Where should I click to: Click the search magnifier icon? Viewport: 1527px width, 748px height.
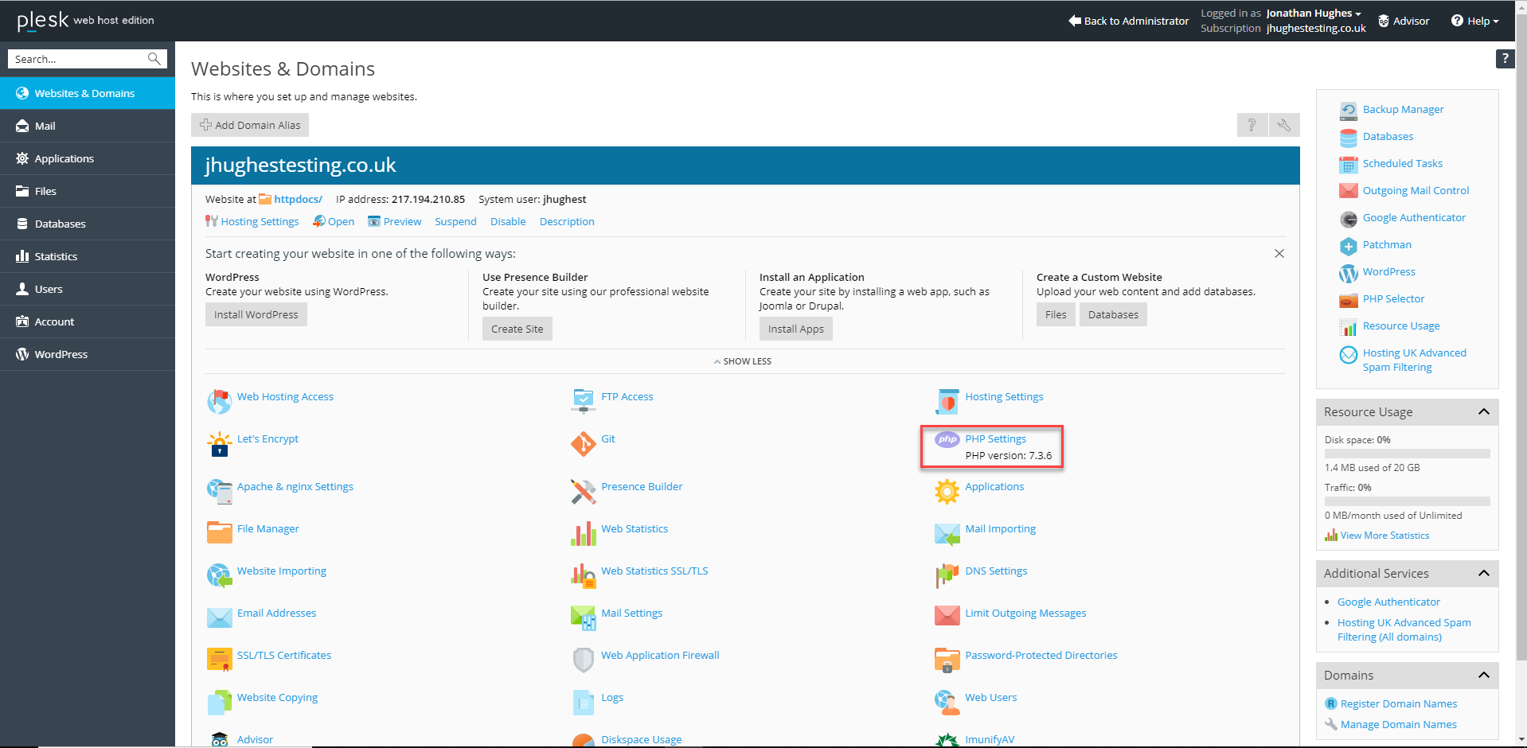click(x=154, y=59)
